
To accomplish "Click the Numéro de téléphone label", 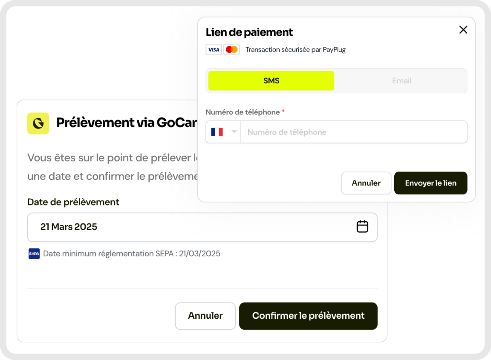I will point(243,112).
